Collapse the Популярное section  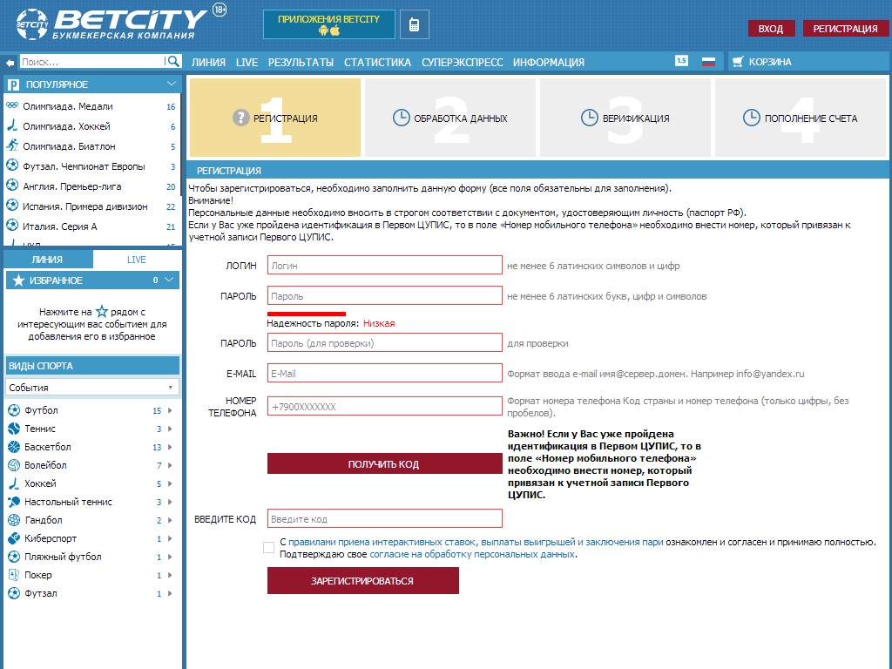172,84
